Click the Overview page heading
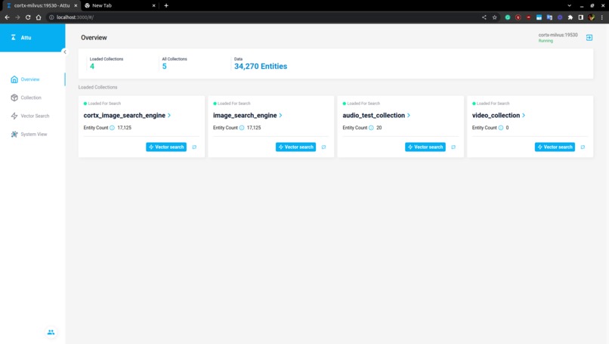The height and width of the screenshot is (344, 609). click(x=94, y=38)
